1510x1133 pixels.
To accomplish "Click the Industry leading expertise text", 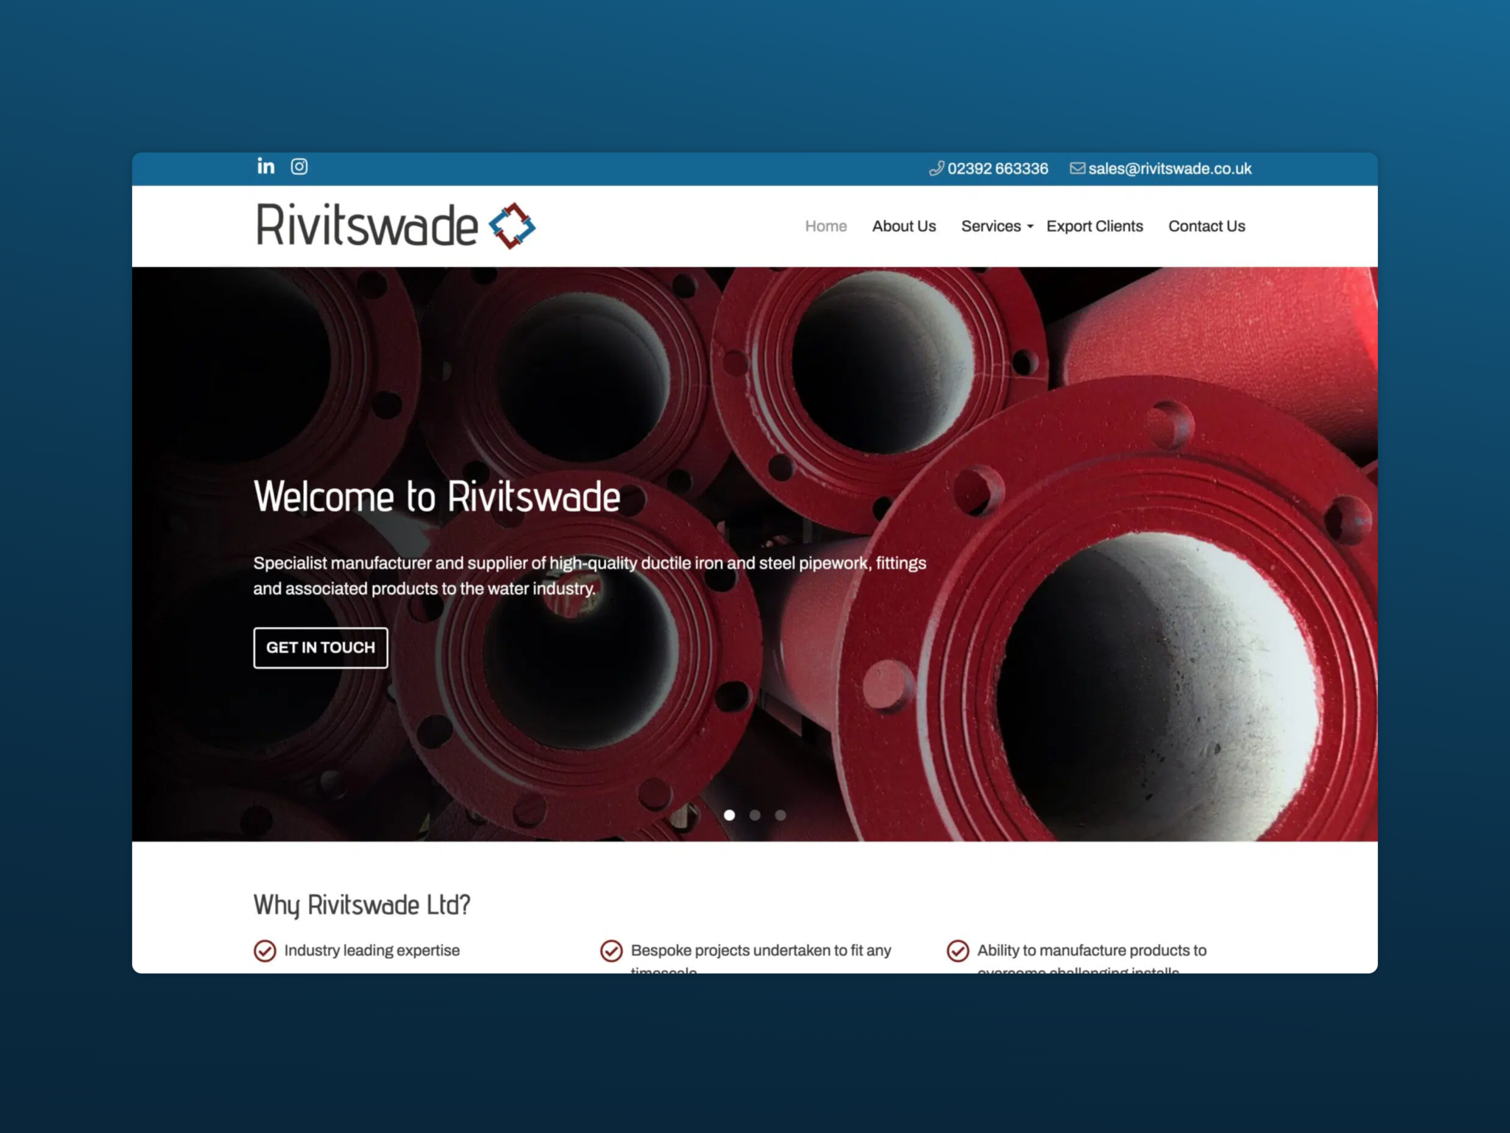I will point(372,951).
